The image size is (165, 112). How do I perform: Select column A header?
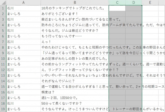point(23,3)
